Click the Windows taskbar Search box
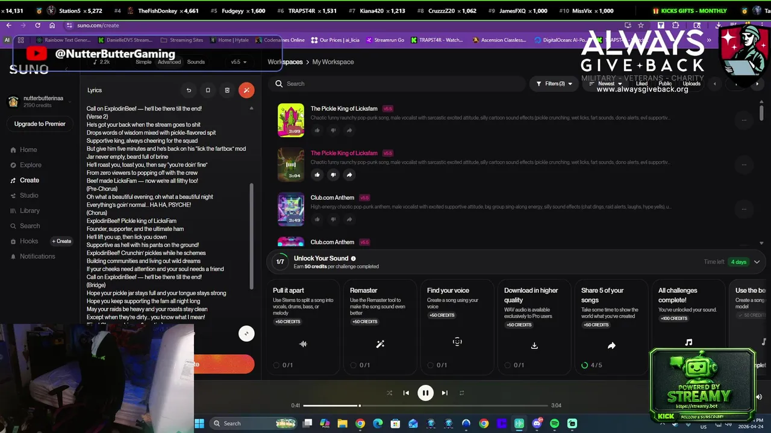This screenshot has width=771, height=433. click(x=253, y=423)
